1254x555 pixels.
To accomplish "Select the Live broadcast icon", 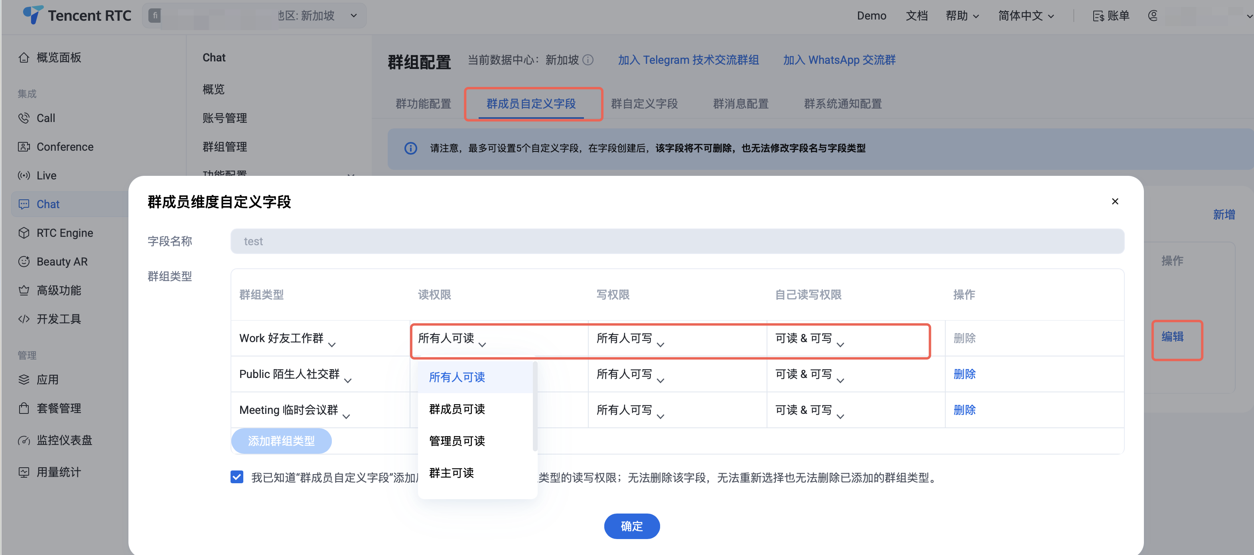I will click(24, 175).
